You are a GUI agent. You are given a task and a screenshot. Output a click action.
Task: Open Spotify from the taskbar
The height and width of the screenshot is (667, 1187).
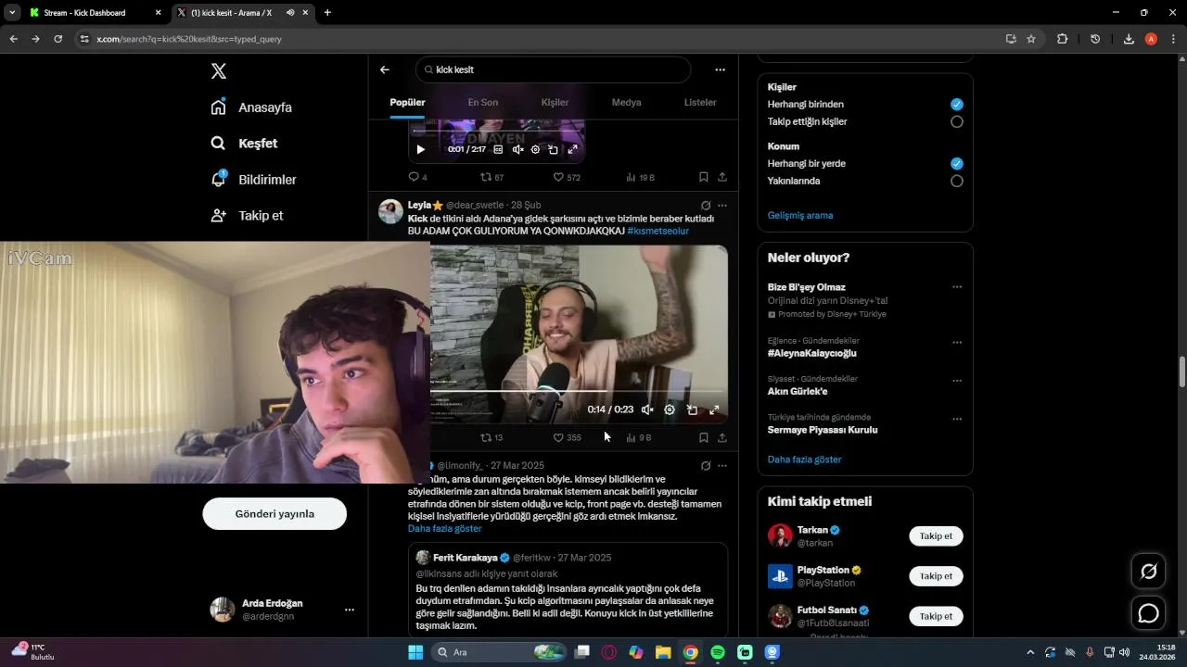(718, 652)
